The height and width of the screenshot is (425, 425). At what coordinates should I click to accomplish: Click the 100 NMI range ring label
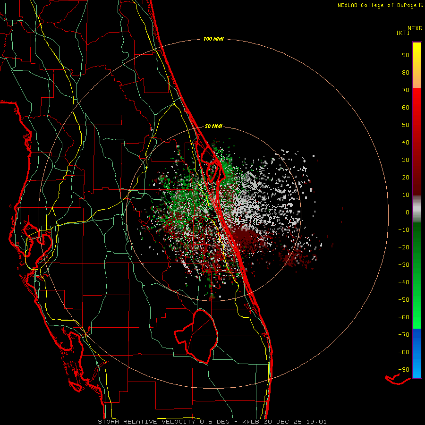coord(213,39)
